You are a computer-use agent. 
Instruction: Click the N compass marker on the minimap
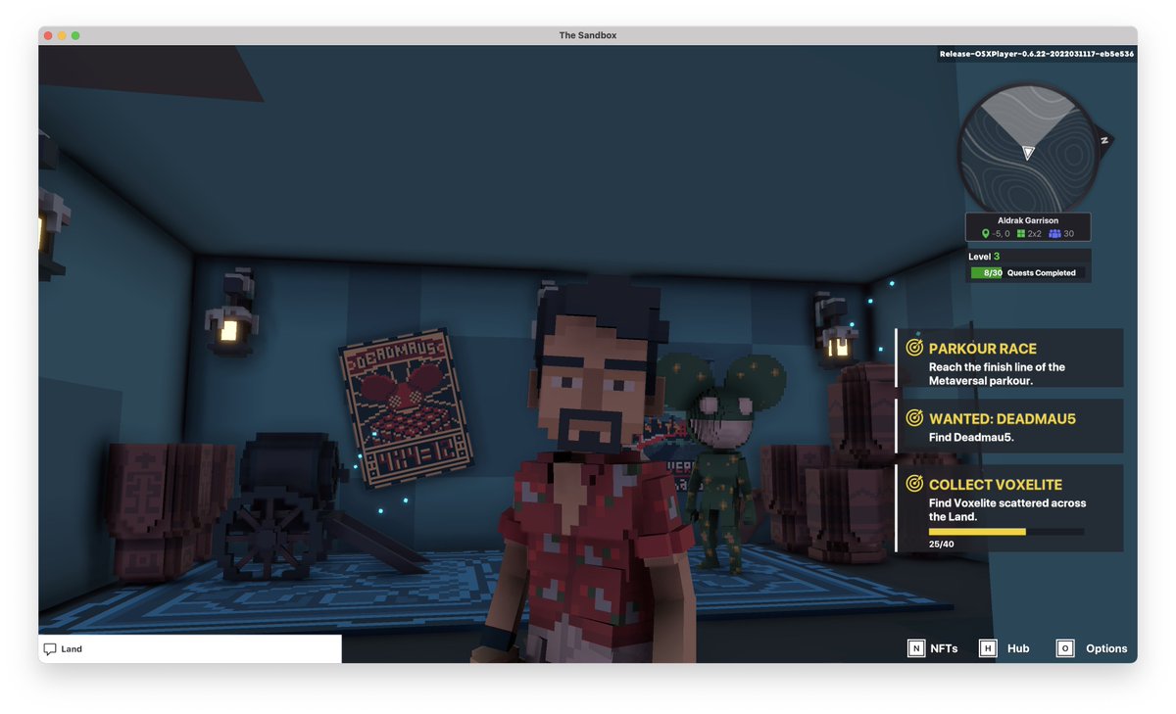[1103, 140]
